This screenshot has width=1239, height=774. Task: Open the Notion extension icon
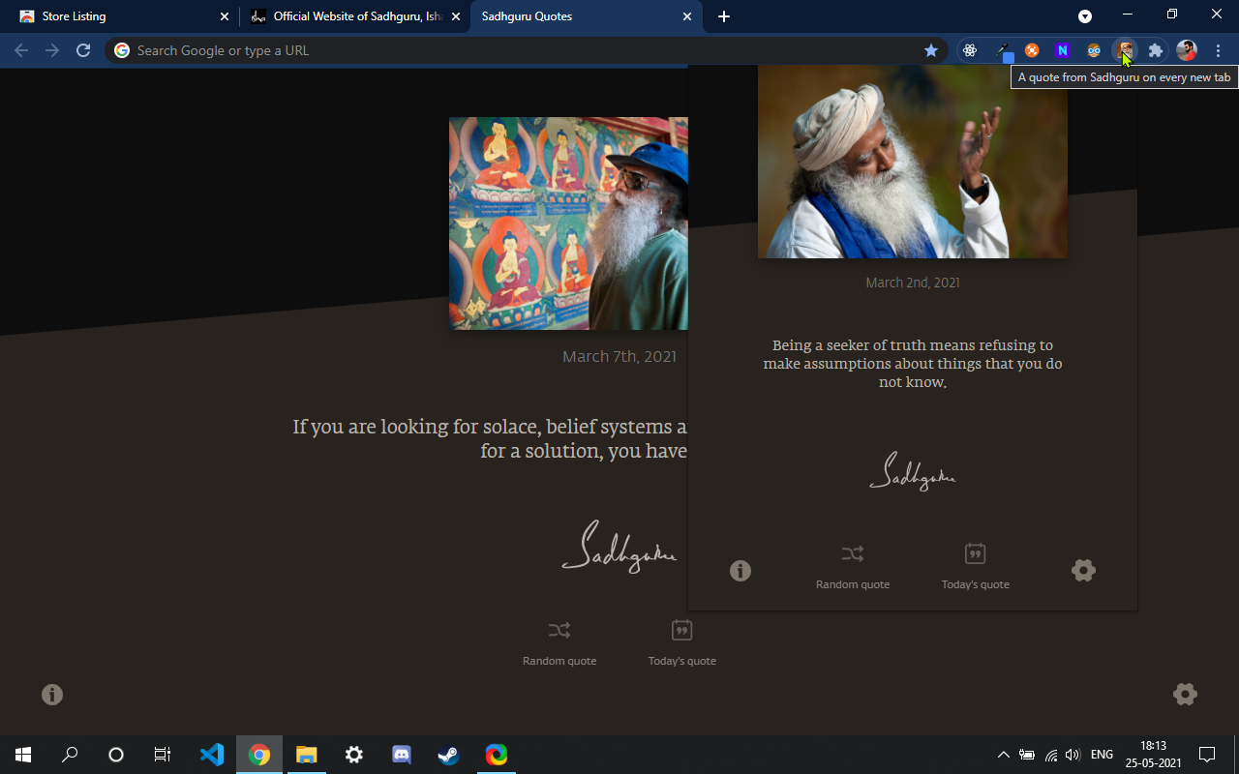1063,49
